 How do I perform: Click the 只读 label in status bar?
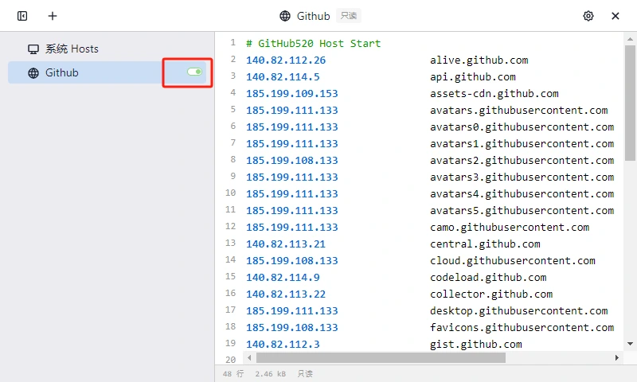305,374
